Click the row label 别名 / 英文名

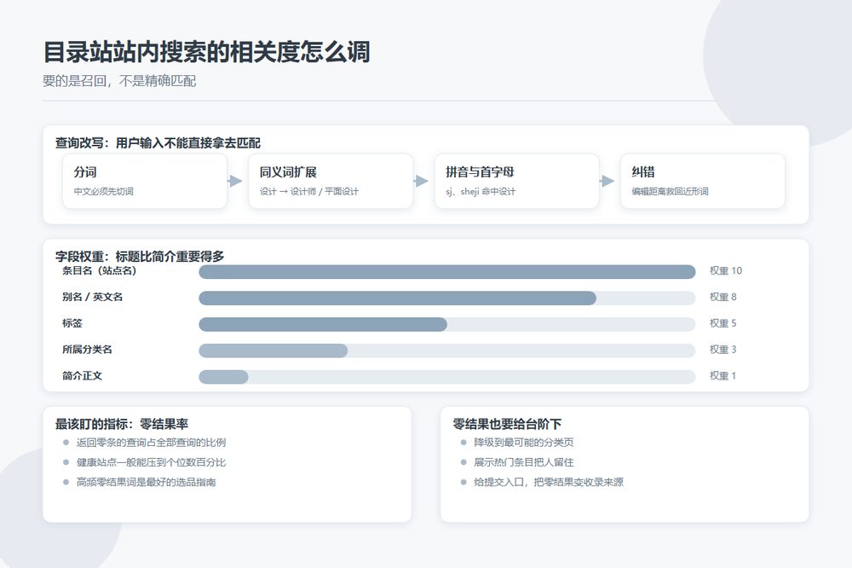92,297
